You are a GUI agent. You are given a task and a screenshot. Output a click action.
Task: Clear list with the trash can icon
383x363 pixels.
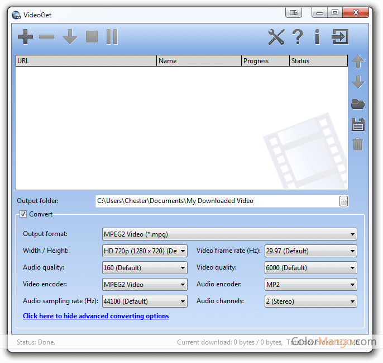358,144
